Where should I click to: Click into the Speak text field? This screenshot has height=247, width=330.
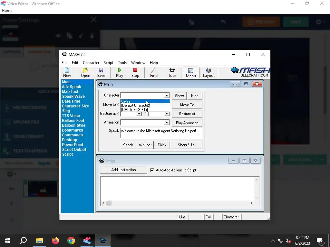[x=161, y=133]
